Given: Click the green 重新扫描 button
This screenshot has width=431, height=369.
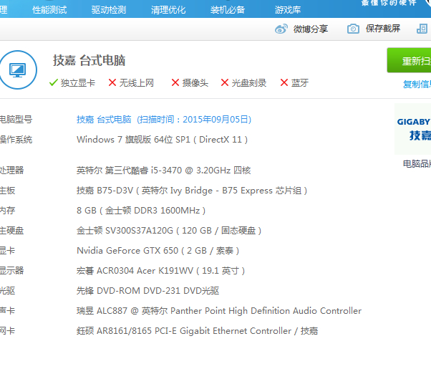Looking at the screenshot, I should [409, 60].
